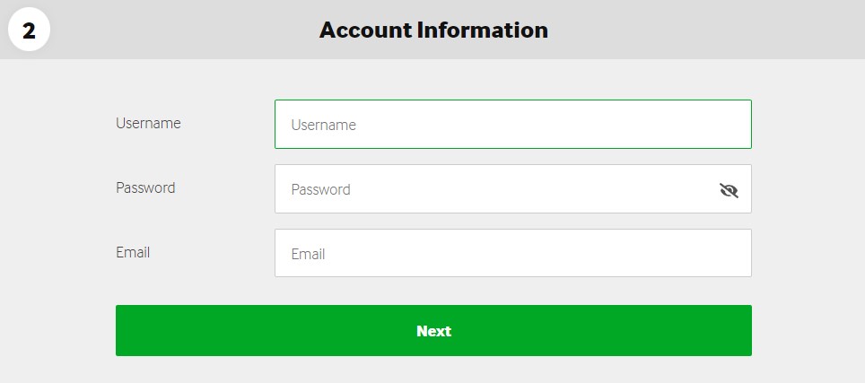Place the cursor in the box containing the eye icon

pos(513,188)
